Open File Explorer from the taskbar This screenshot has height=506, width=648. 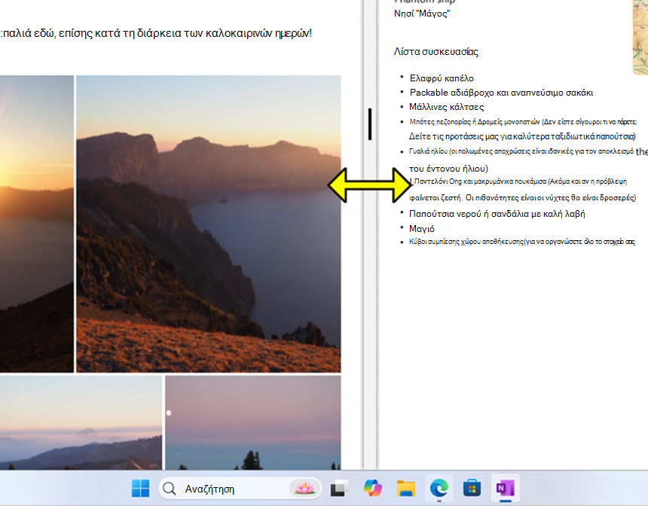(x=406, y=489)
